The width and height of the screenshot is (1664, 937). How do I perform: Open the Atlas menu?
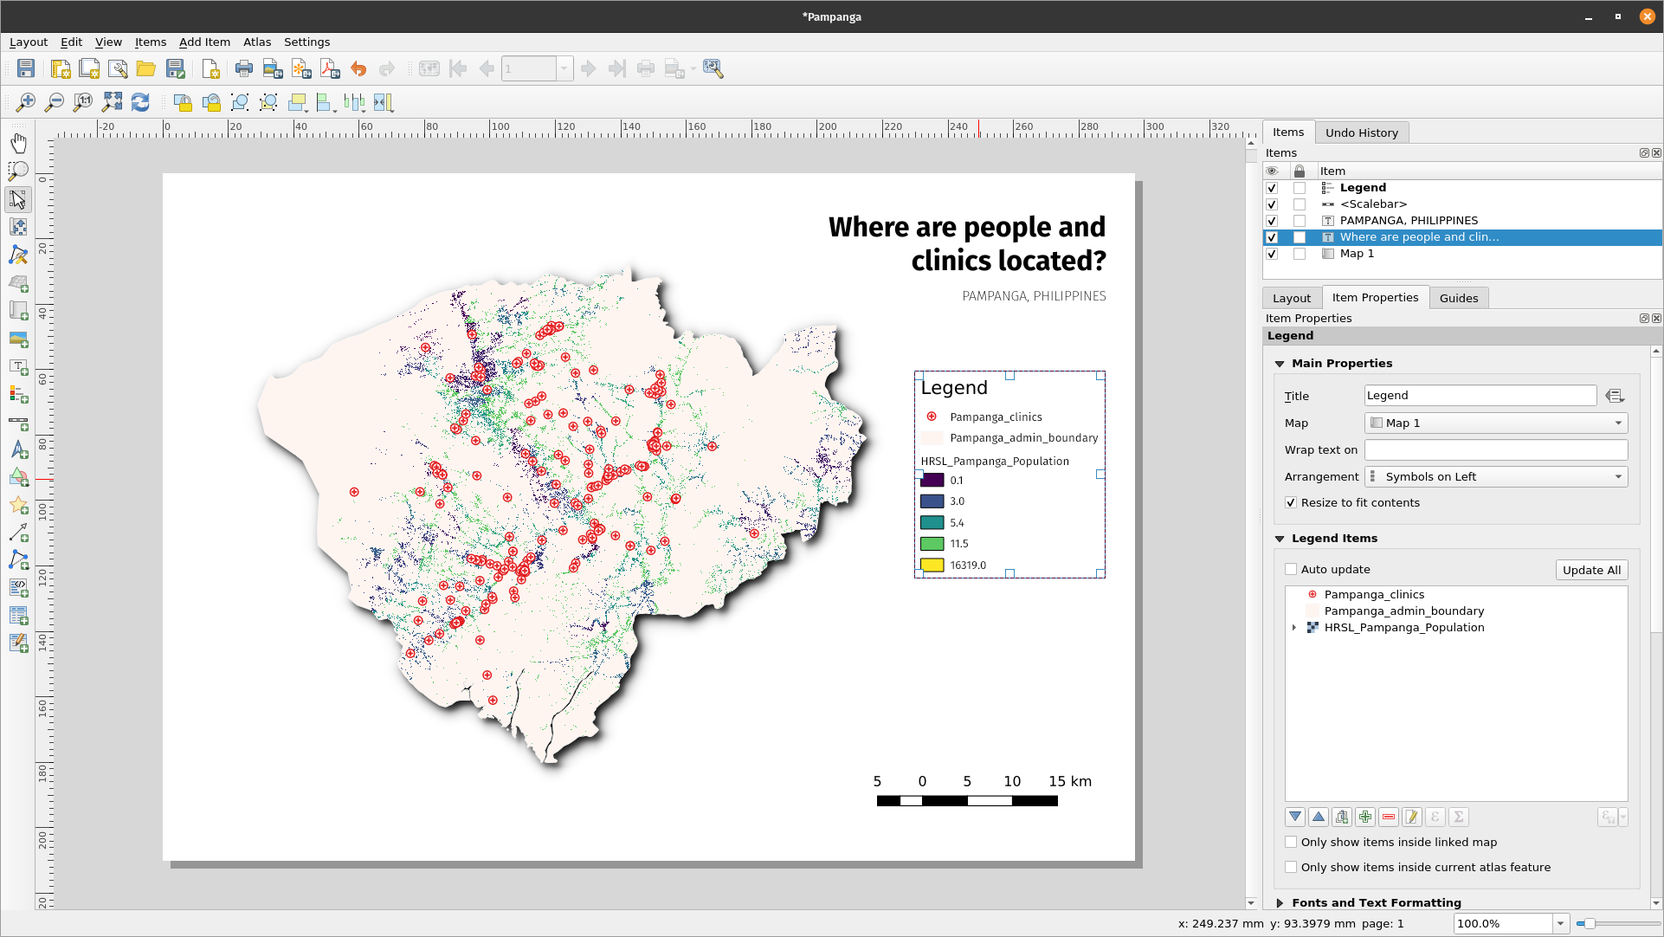click(x=257, y=42)
